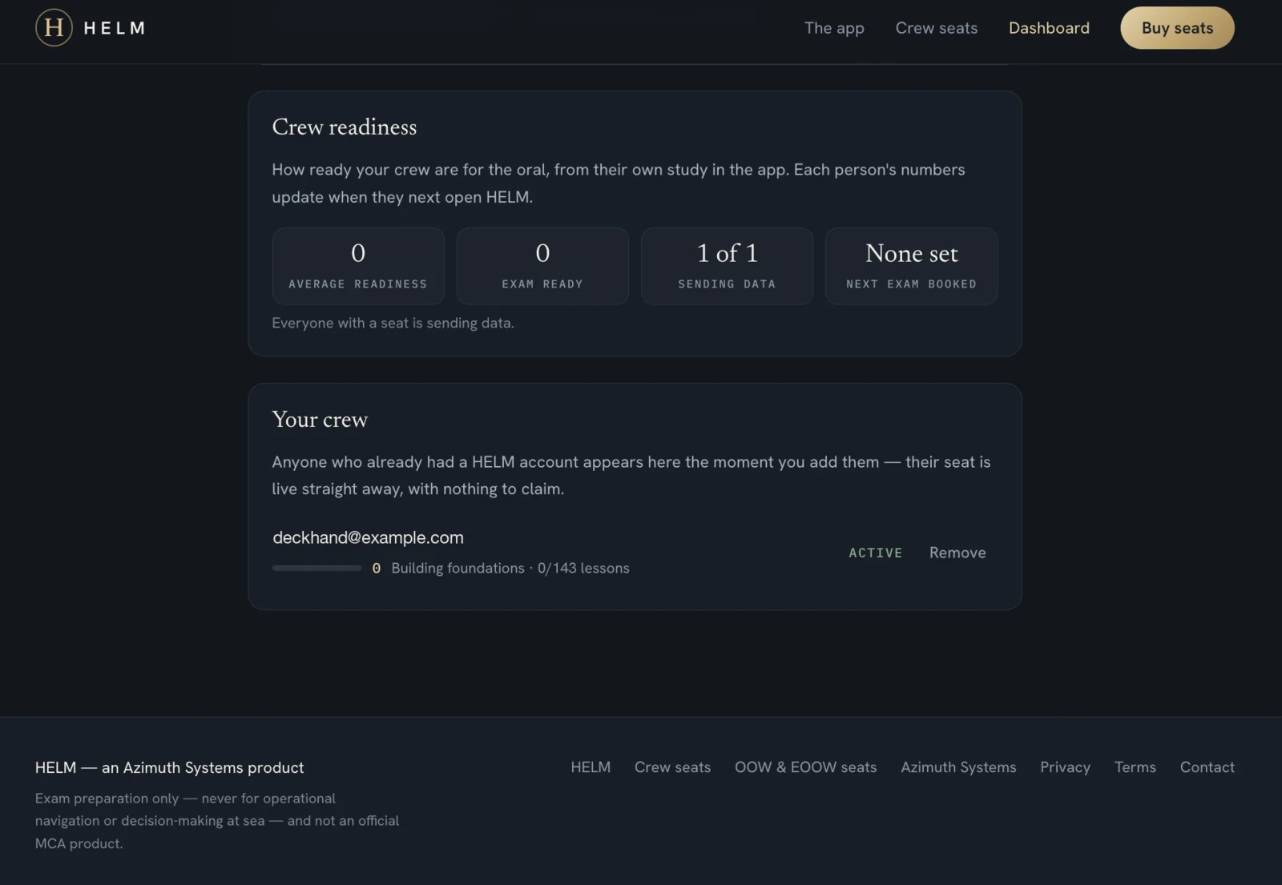
Task: Click the HELM circular H logo icon
Action: [x=54, y=28]
